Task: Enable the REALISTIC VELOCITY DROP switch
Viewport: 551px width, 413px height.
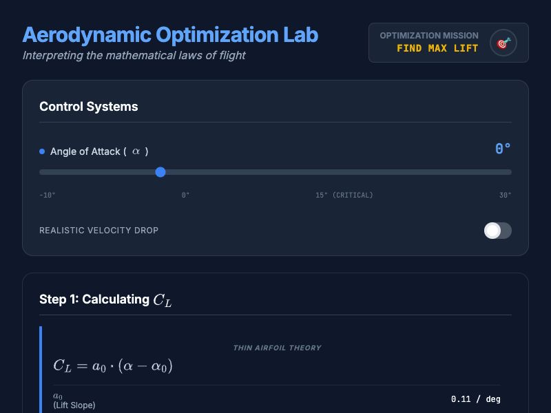Action: 497,231
